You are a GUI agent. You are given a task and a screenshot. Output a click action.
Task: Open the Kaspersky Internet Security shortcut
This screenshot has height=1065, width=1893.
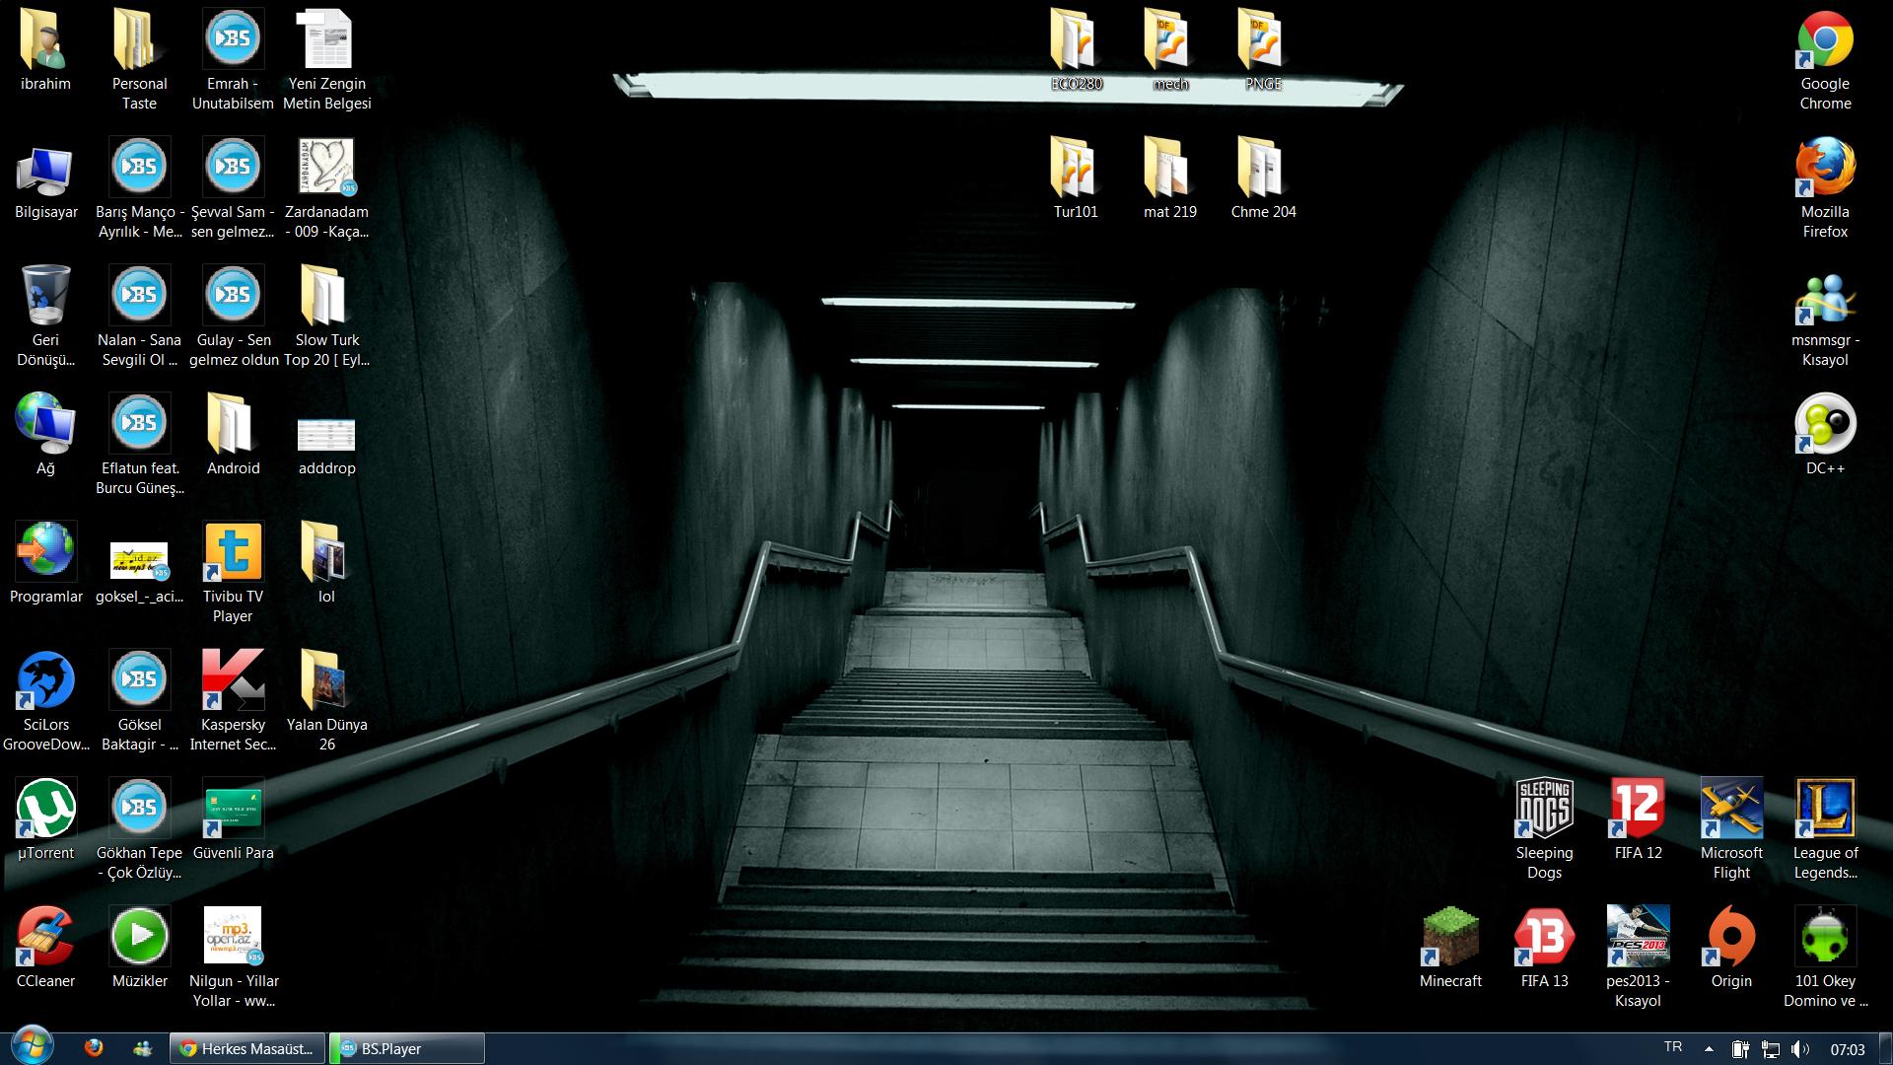point(233,681)
